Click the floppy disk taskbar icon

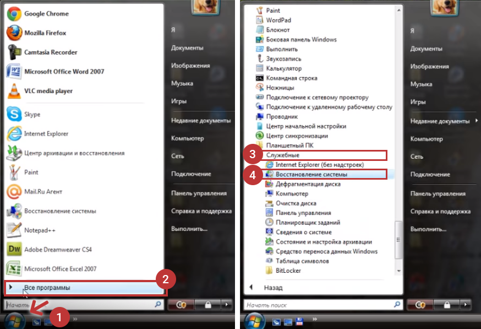(x=299, y=322)
